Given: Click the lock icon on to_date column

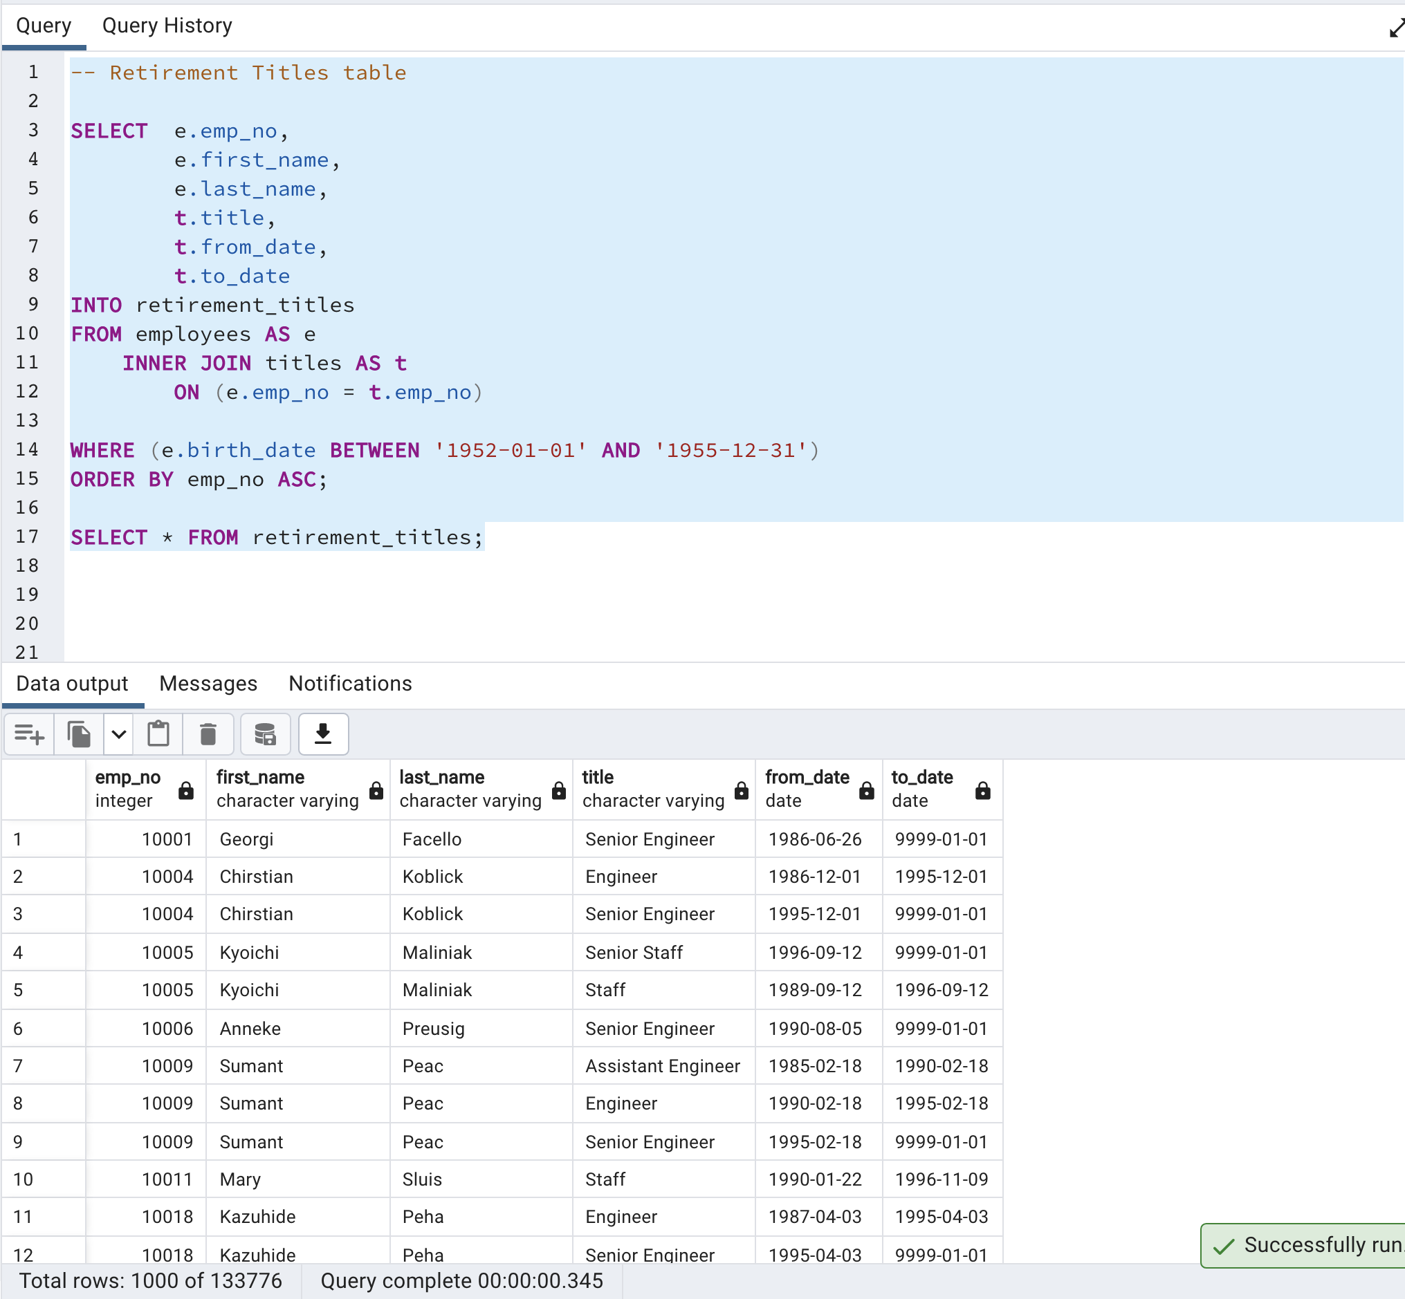Looking at the screenshot, I should click(982, 791).
